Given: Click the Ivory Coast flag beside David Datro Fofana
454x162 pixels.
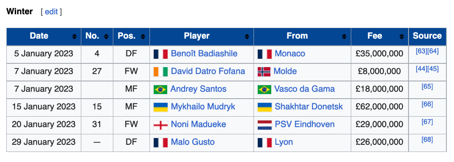Looking at the screenshot, I should (x=161, y=72).
